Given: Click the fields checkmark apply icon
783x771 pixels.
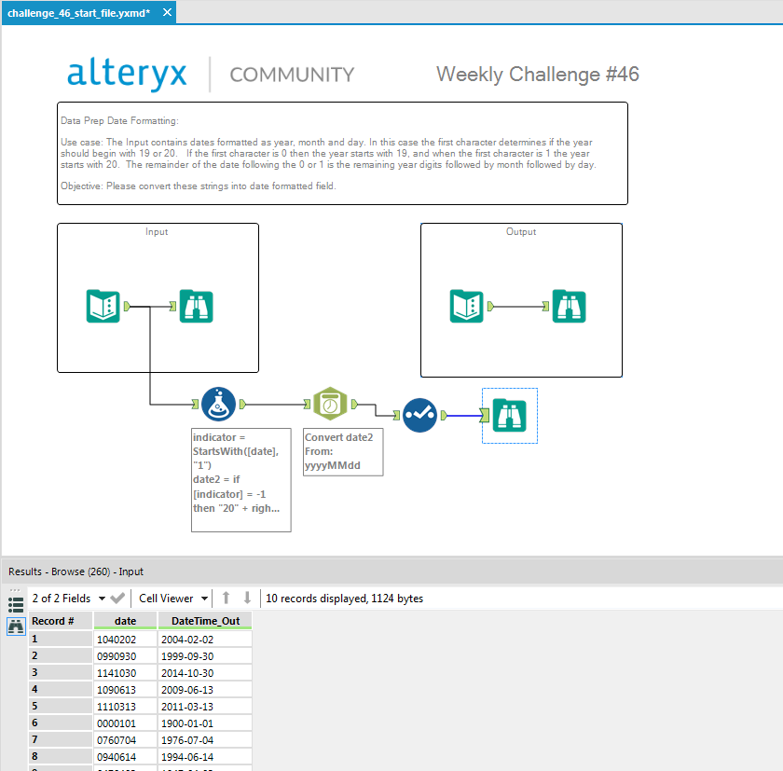Looking at the screenshot, I should 117,599.
